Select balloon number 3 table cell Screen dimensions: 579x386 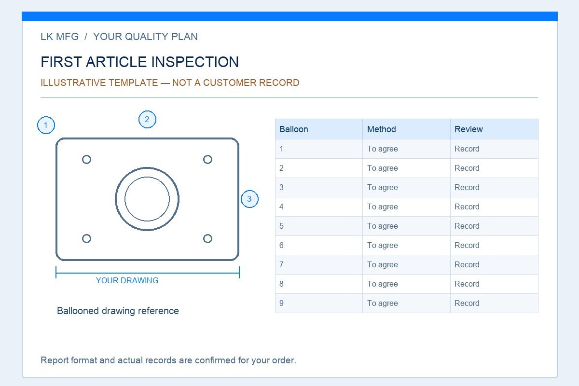[319, 188]
